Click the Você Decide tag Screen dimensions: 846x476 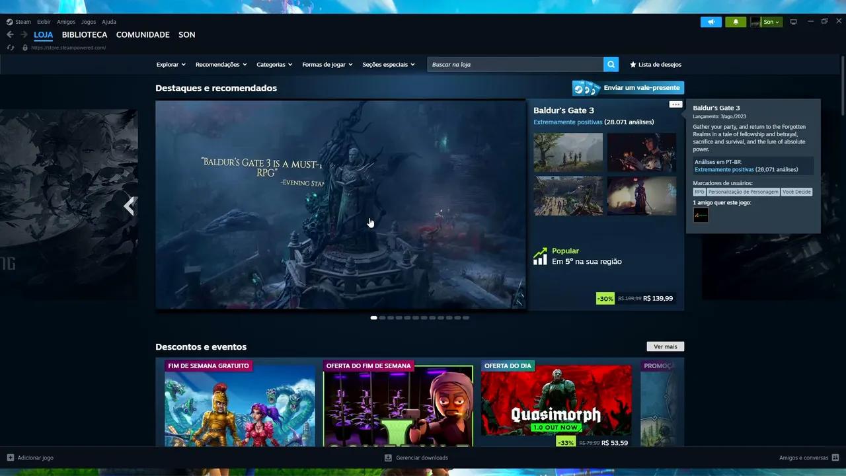796,192
